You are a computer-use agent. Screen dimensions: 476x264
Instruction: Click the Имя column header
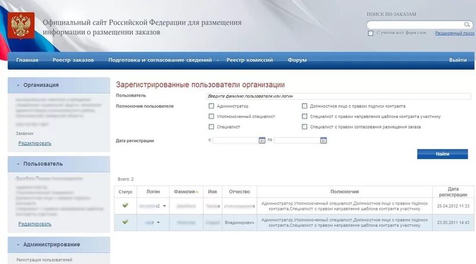coord(212,192)
